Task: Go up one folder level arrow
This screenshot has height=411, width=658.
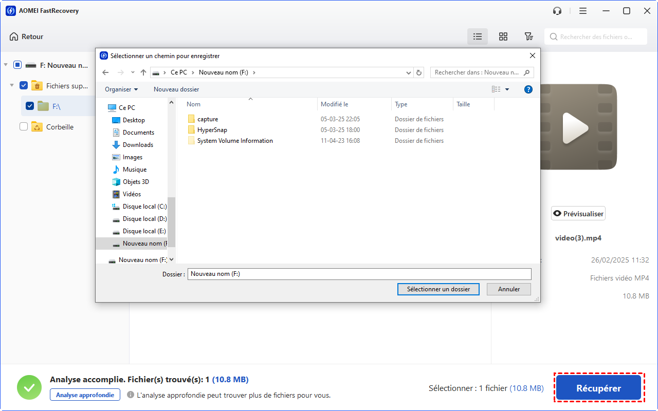Action: (143, 72)
